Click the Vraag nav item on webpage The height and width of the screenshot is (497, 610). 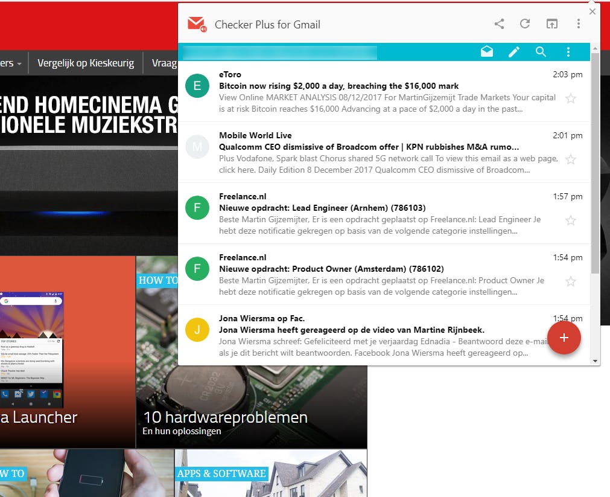[164, 63]
